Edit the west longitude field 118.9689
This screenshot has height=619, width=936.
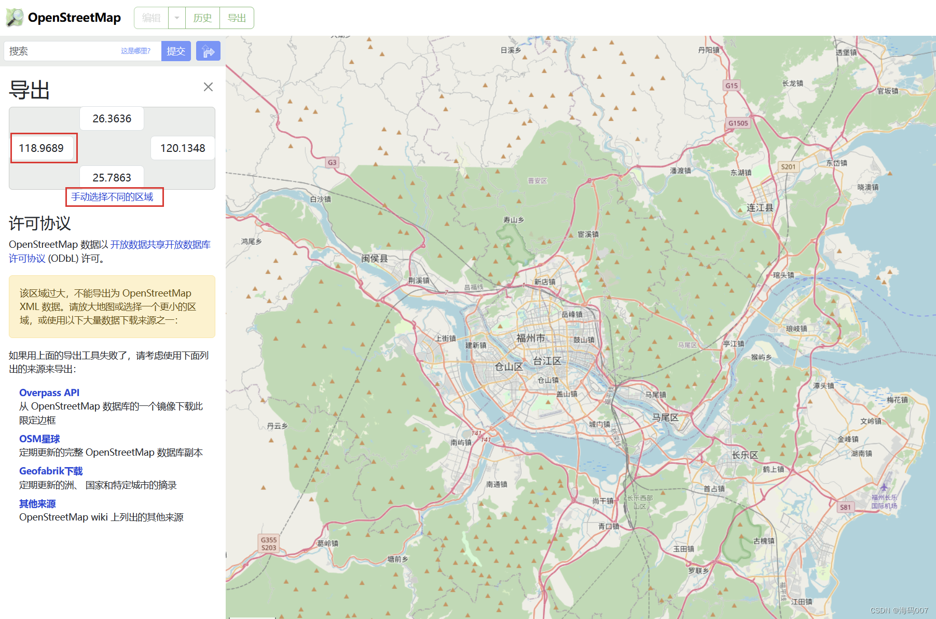pos(41,148)
